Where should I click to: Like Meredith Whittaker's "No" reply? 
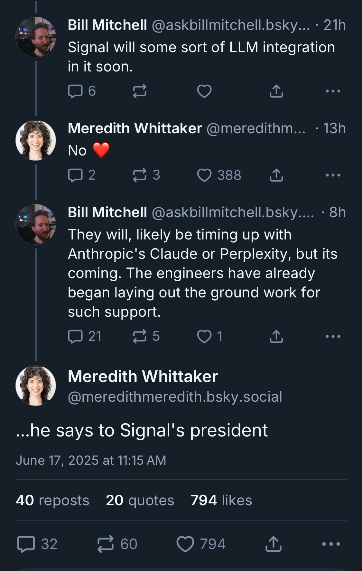204,175
